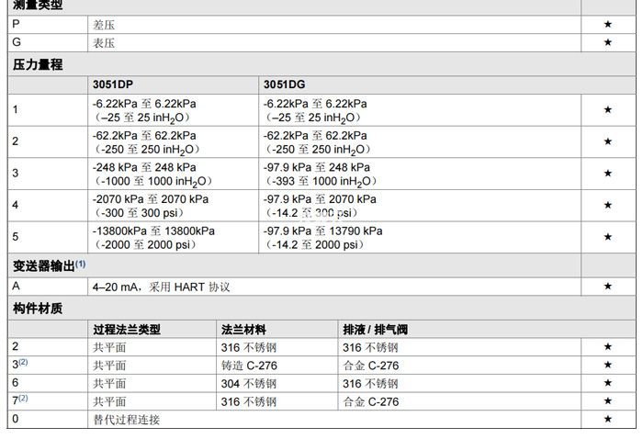Click the star in pressure range row 2
643x439 pixels.
click(608, 141)
